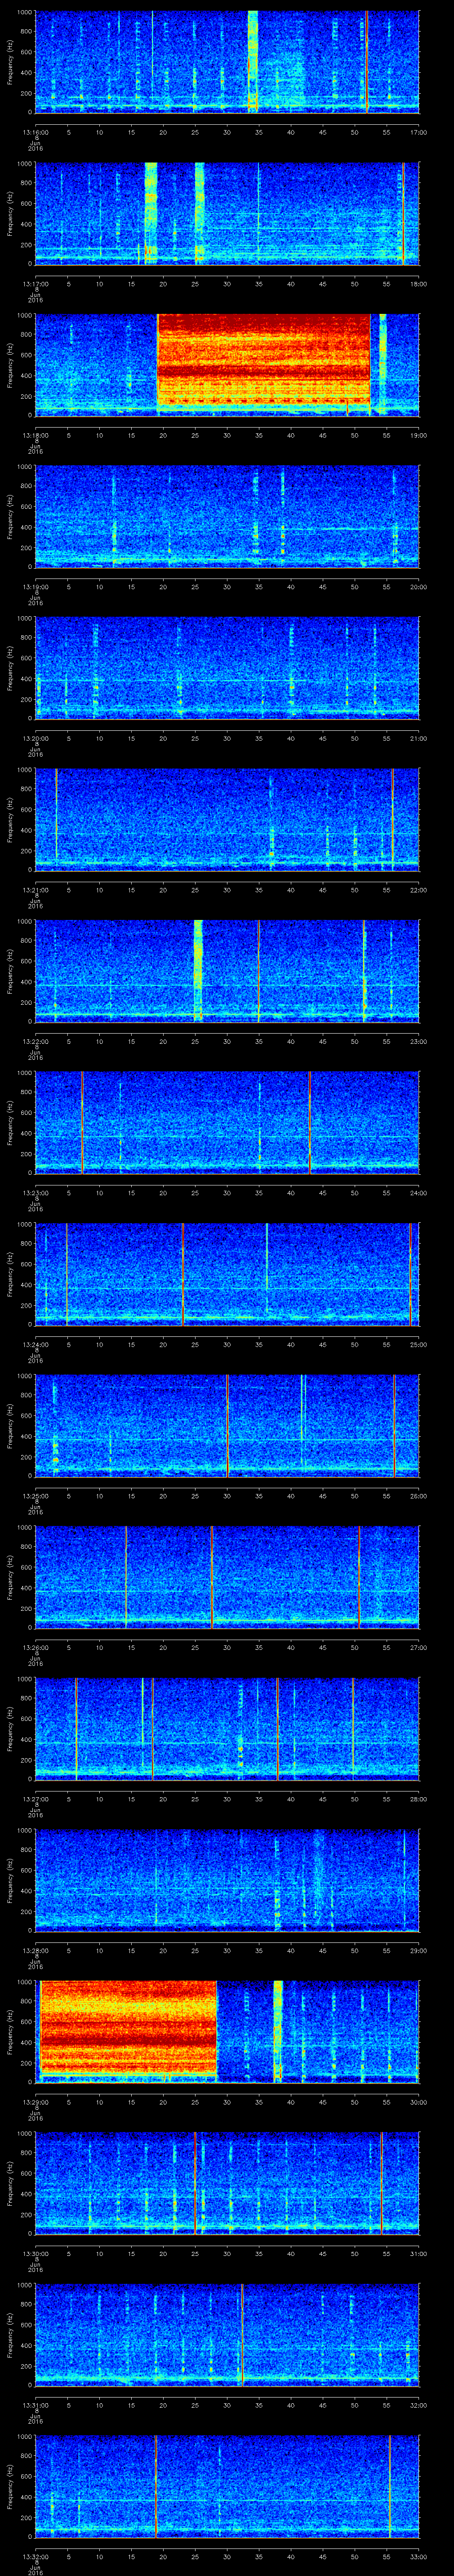Image resolution: width=454 pixels, height=2576 pixels.
Task: Open the 13:28:00 spectrogram panel
Action: pos(227,1880)
